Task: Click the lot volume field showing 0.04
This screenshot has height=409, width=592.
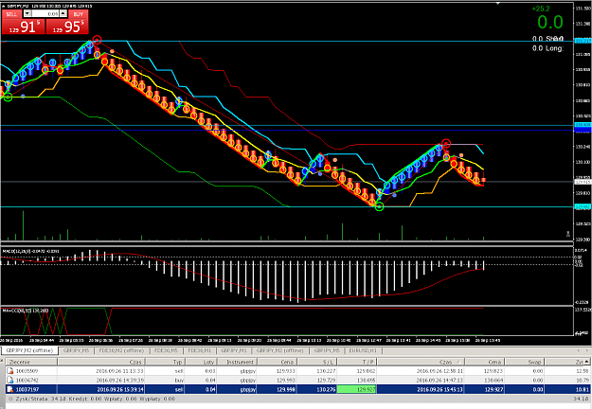Action: coord(45,13)
